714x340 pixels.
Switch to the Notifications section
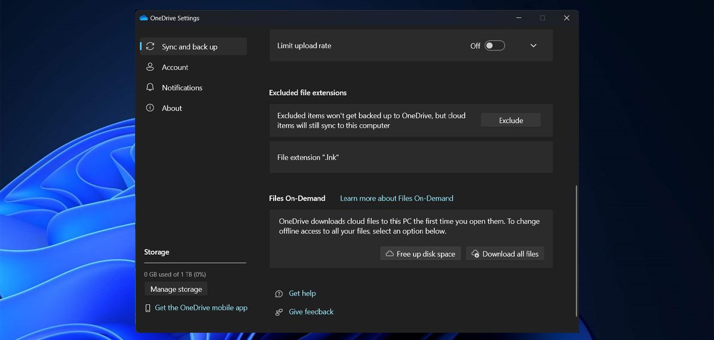click(x=182, y=88)
